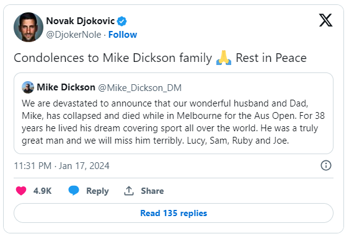Image resolution: width=349 pixels, height=239 pixels.
Task: Open the @DjokerNole handle link
Action: [x=74, y=35]
